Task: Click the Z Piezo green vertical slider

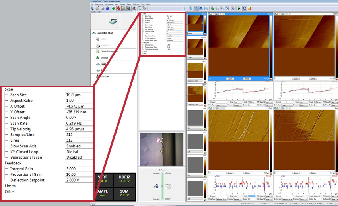Action: [x=162, y=186]
